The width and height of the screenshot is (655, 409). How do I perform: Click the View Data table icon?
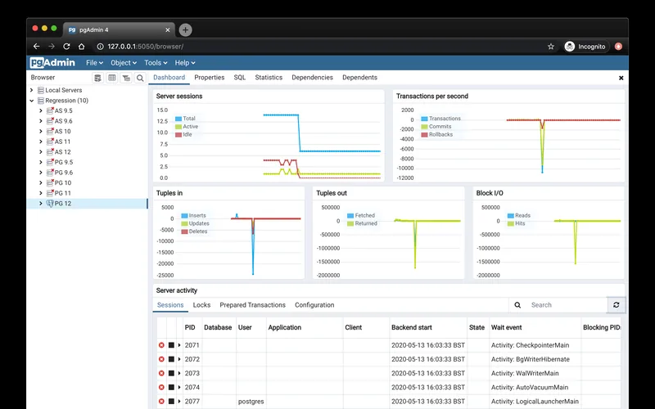point(112,78)
